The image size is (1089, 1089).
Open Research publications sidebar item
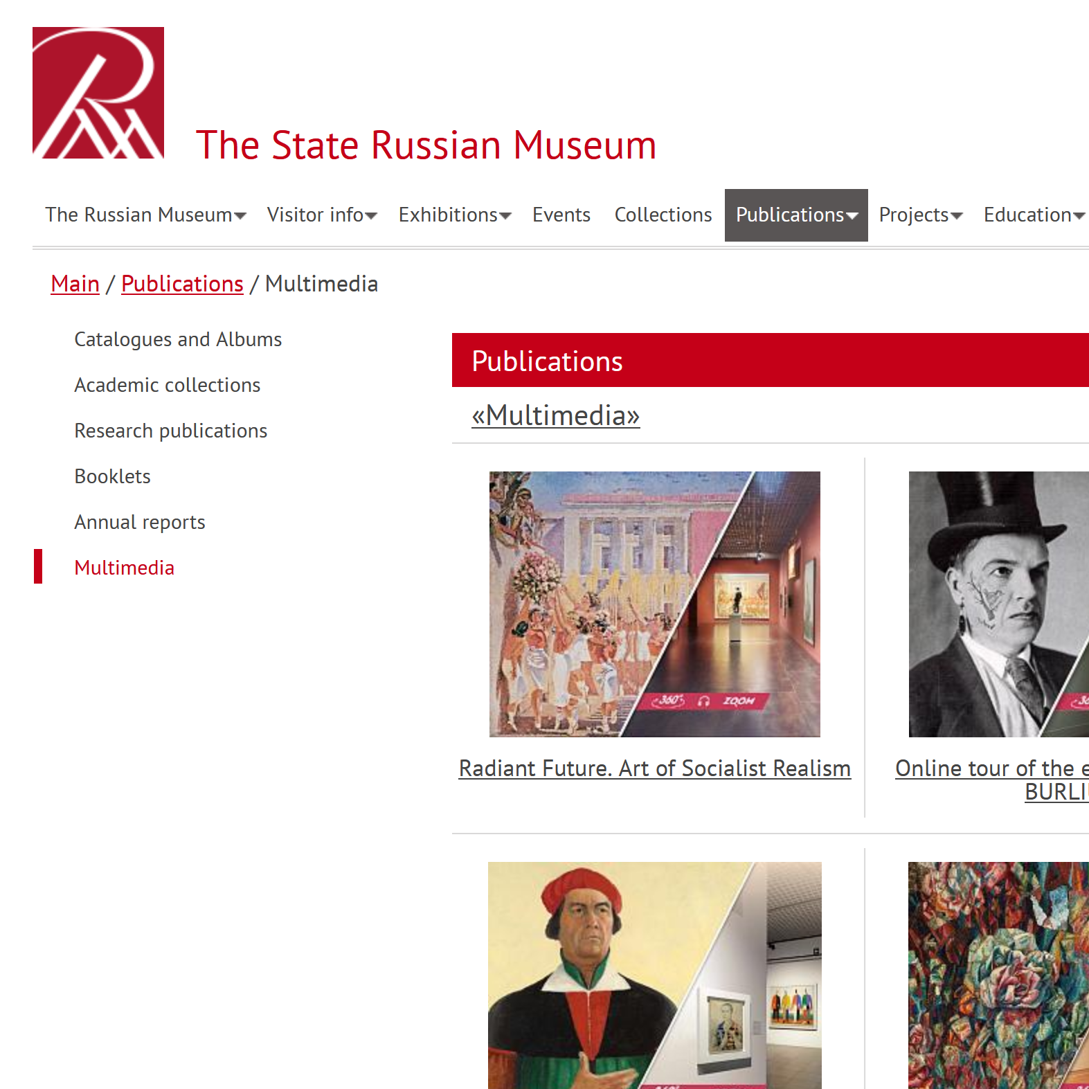[171, 431]
